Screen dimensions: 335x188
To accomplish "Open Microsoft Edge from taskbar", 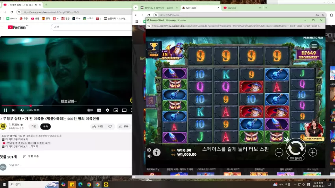I will pos(80,184).
